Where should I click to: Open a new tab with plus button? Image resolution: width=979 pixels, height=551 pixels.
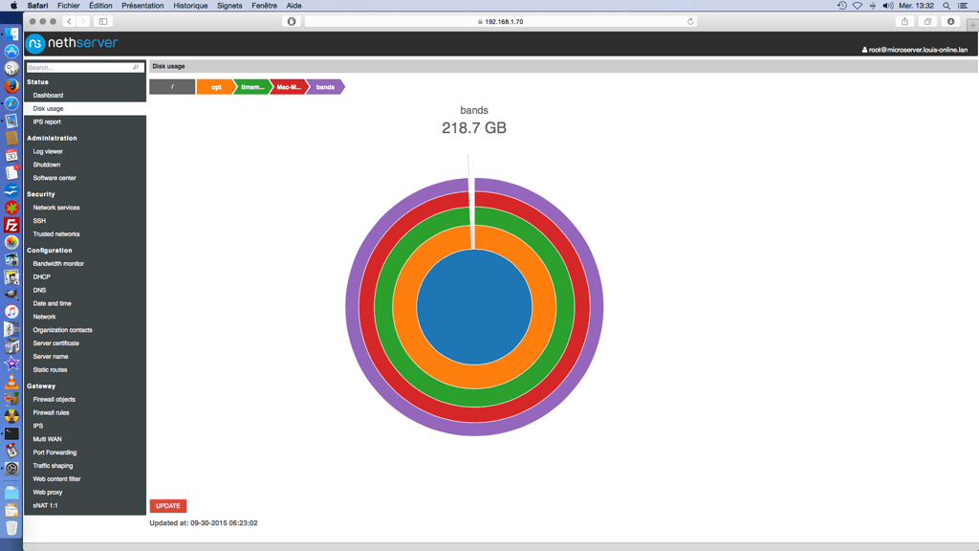(x=972, y=25)
